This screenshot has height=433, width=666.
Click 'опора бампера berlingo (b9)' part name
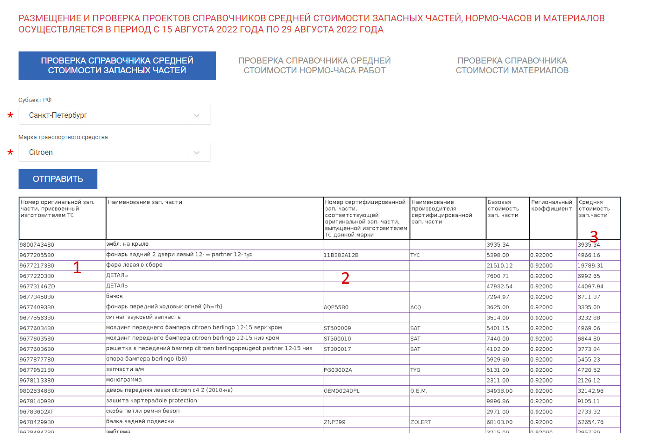(x=147, y=359)
